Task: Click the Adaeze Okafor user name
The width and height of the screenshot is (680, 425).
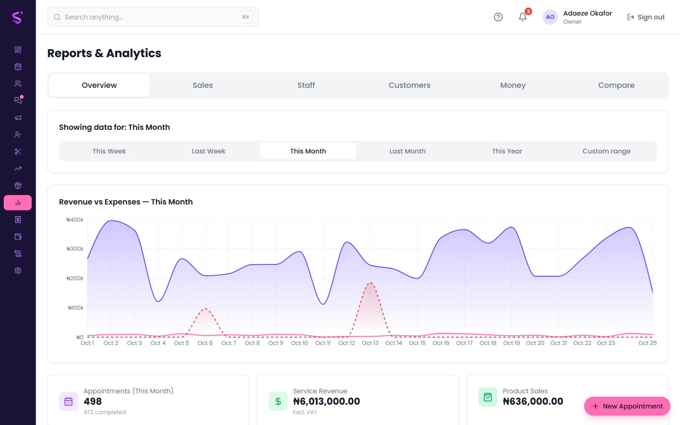Action: (x=587, y=13)
